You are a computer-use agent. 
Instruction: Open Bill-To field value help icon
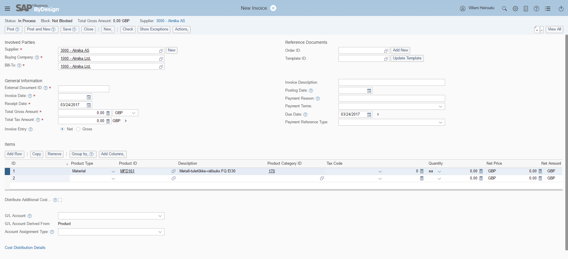coord(161,67)
